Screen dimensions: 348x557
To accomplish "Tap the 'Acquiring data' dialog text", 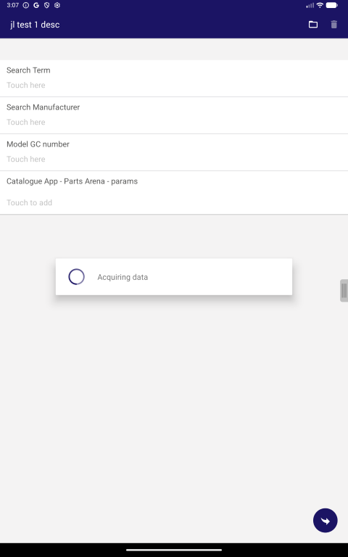I will coord(123,277).
